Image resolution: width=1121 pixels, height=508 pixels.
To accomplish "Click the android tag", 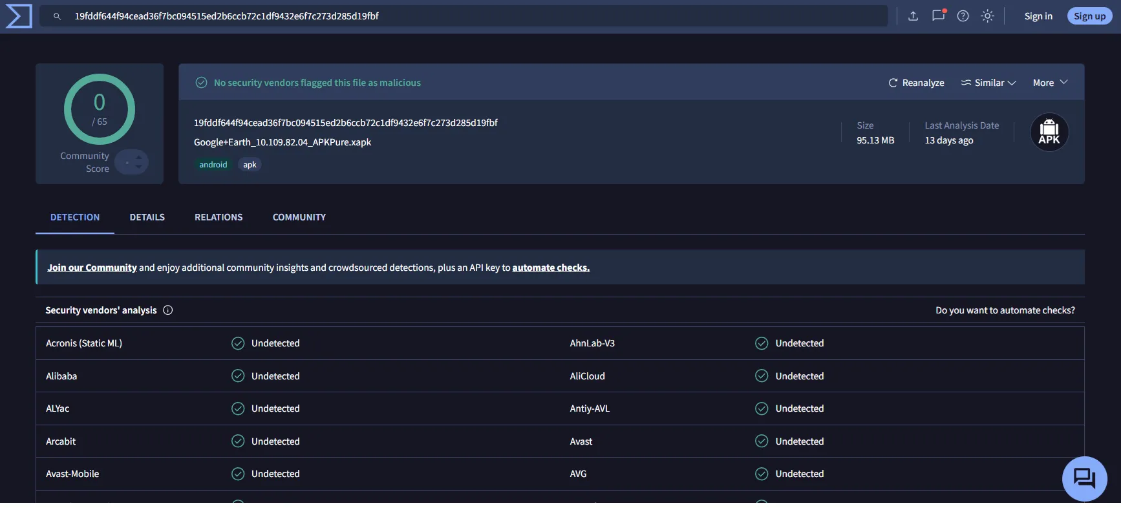I will pos(213,165).
